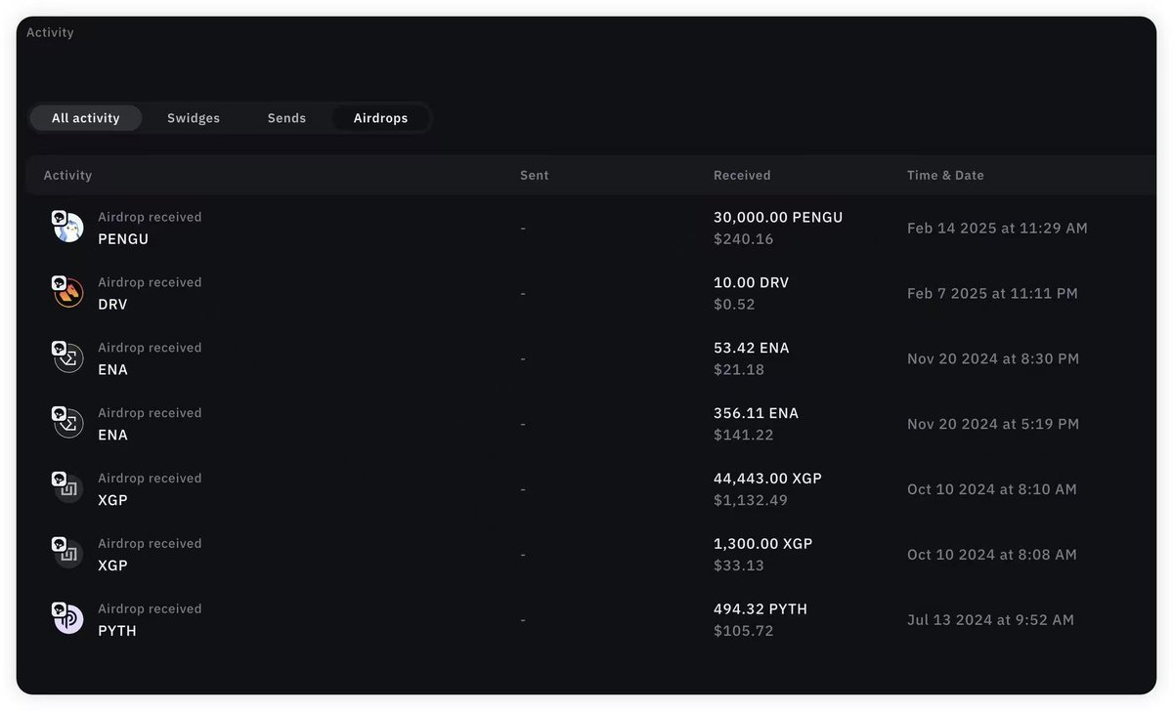Click the 10.00 DRV amount

click(751, 282)
